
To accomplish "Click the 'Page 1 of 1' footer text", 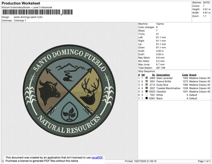I will (204, 161).
